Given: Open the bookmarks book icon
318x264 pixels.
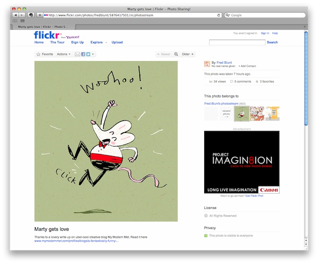Looking at the screenshot, I should pyautogui.click(x=15, y=21).
